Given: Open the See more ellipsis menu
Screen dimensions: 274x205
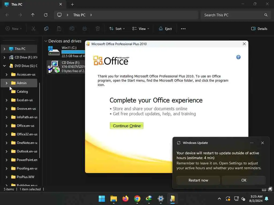Looking at the screenshot, I should coord(183,29).
